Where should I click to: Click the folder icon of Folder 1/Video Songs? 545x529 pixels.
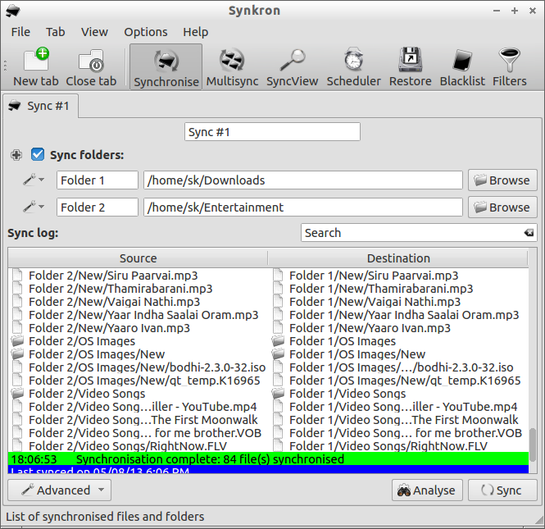278,394
